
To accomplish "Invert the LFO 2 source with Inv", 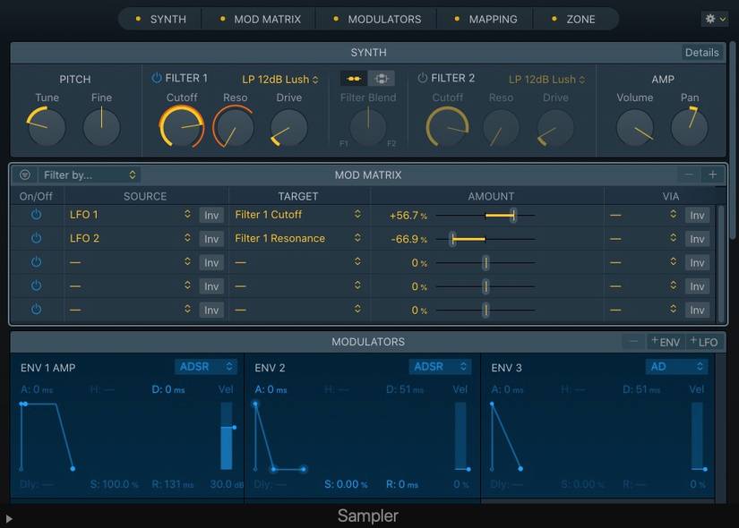I will click(x=211, y=238).
